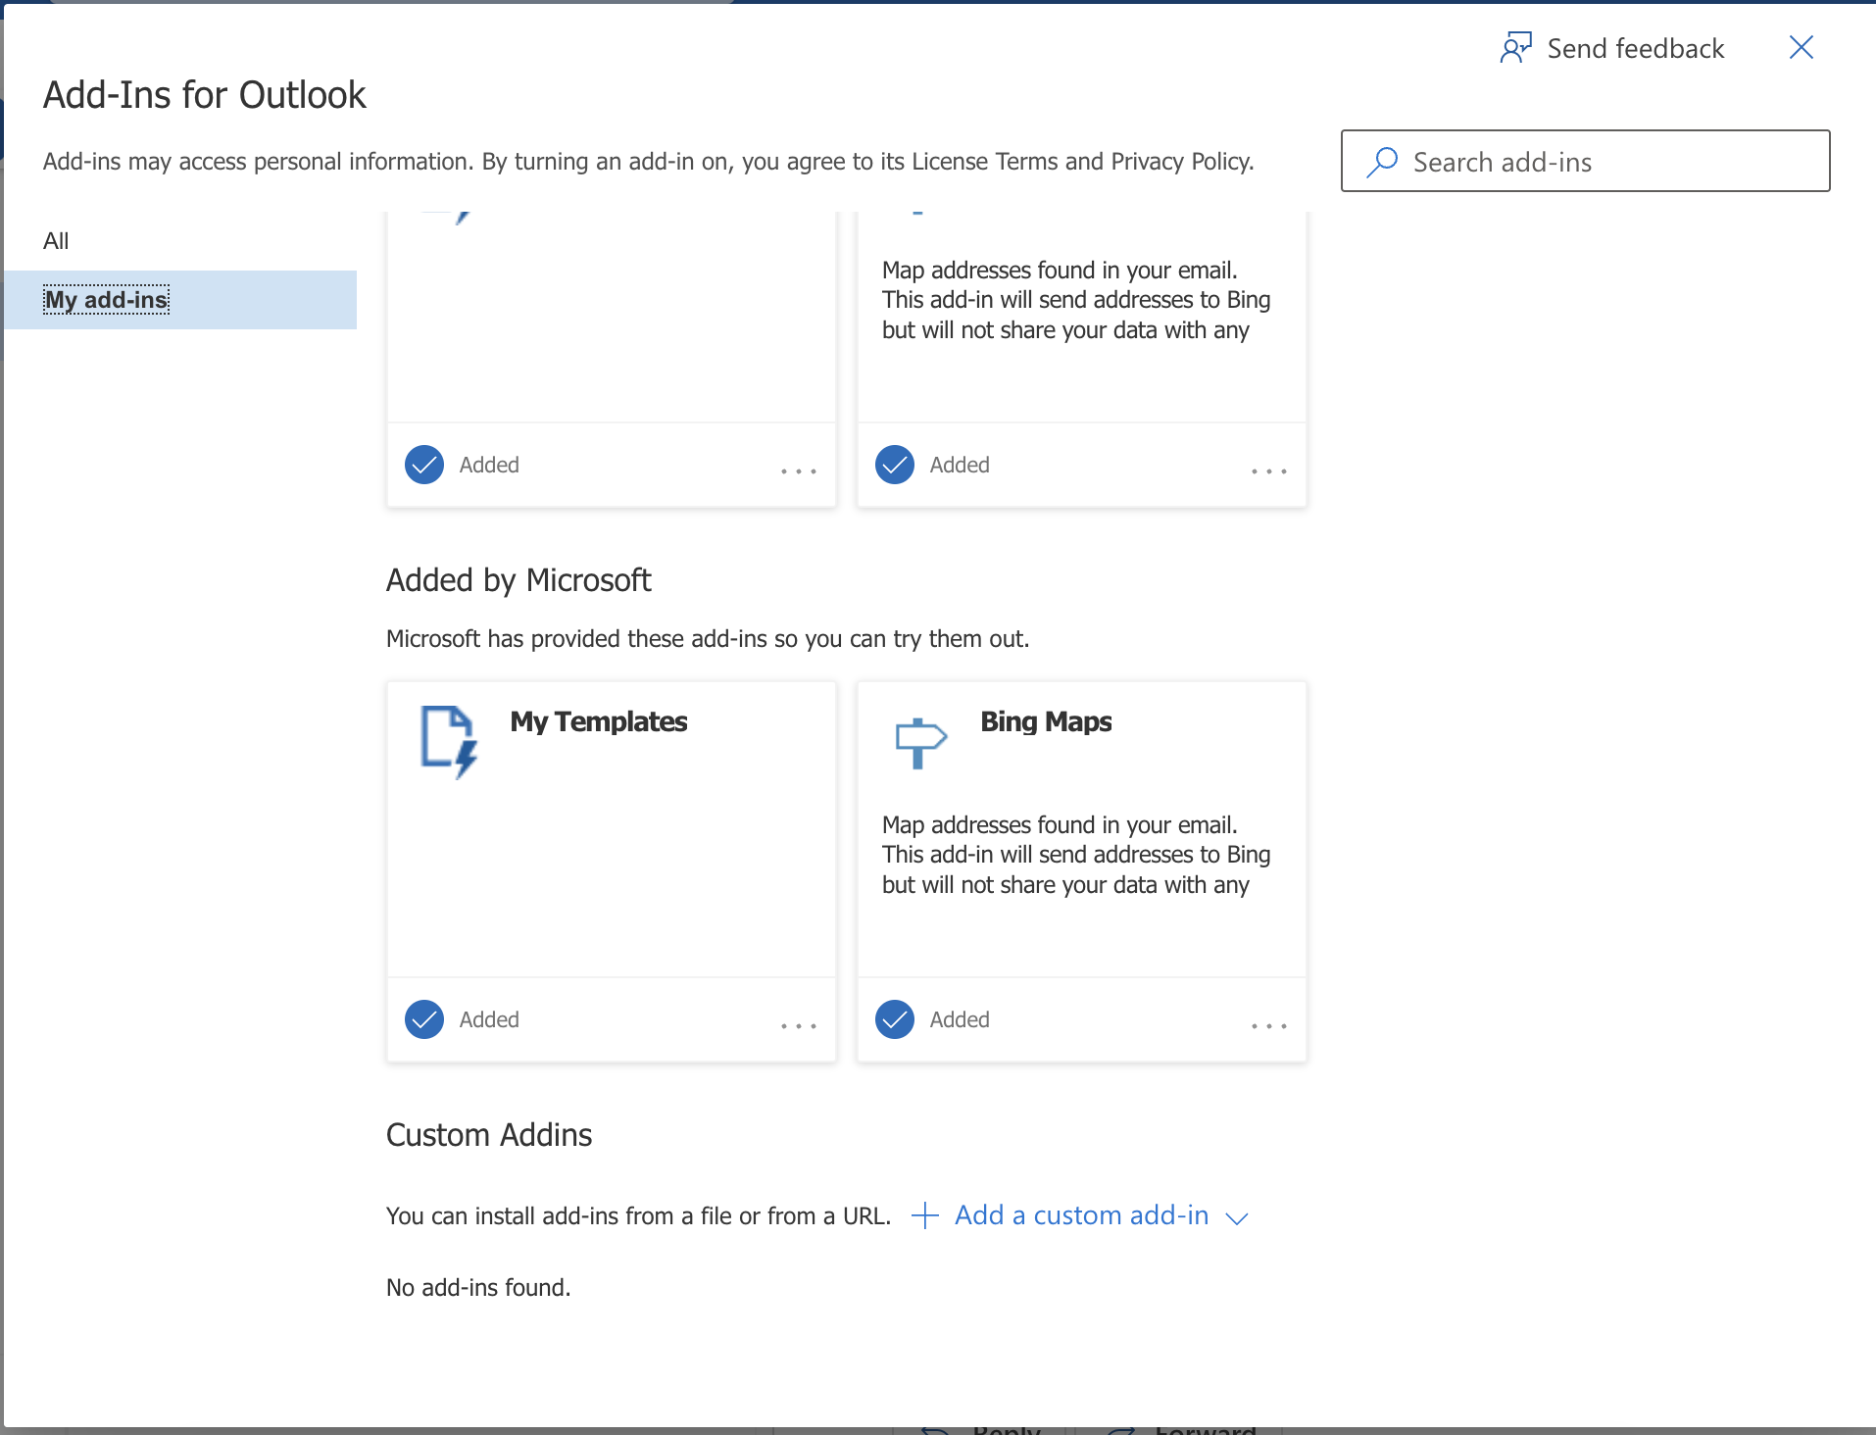
Task: Open the Bing Maps add-in title
Action: [1046, 721]
